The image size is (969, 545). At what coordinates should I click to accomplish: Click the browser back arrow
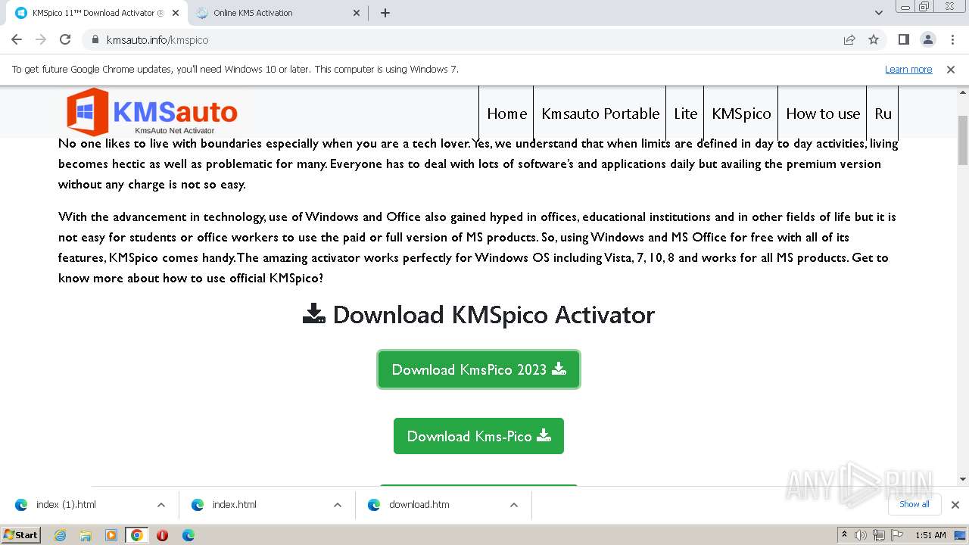coord(17,39)
